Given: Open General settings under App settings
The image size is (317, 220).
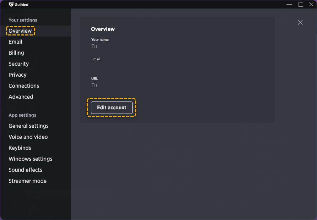Looking at the screenshot, I should pyautogui.click(x=28, y=126).
